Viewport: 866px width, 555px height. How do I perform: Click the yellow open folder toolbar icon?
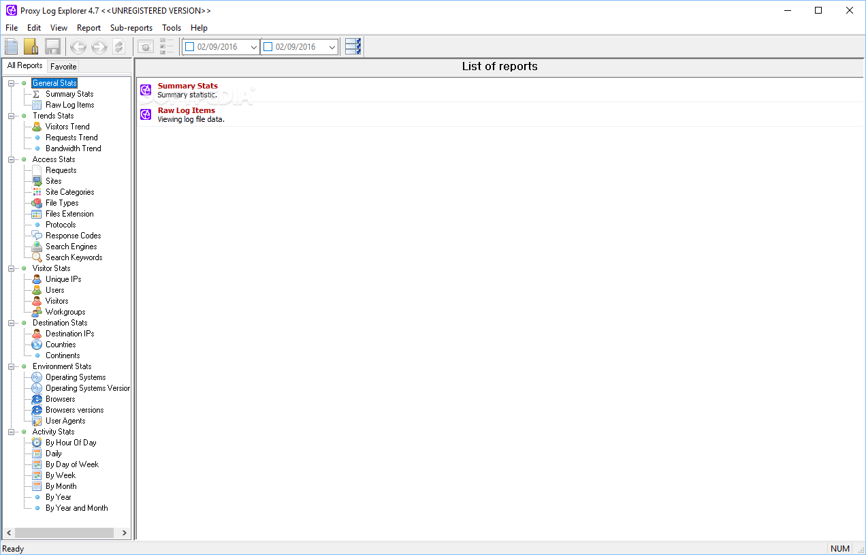click(31, 46)
